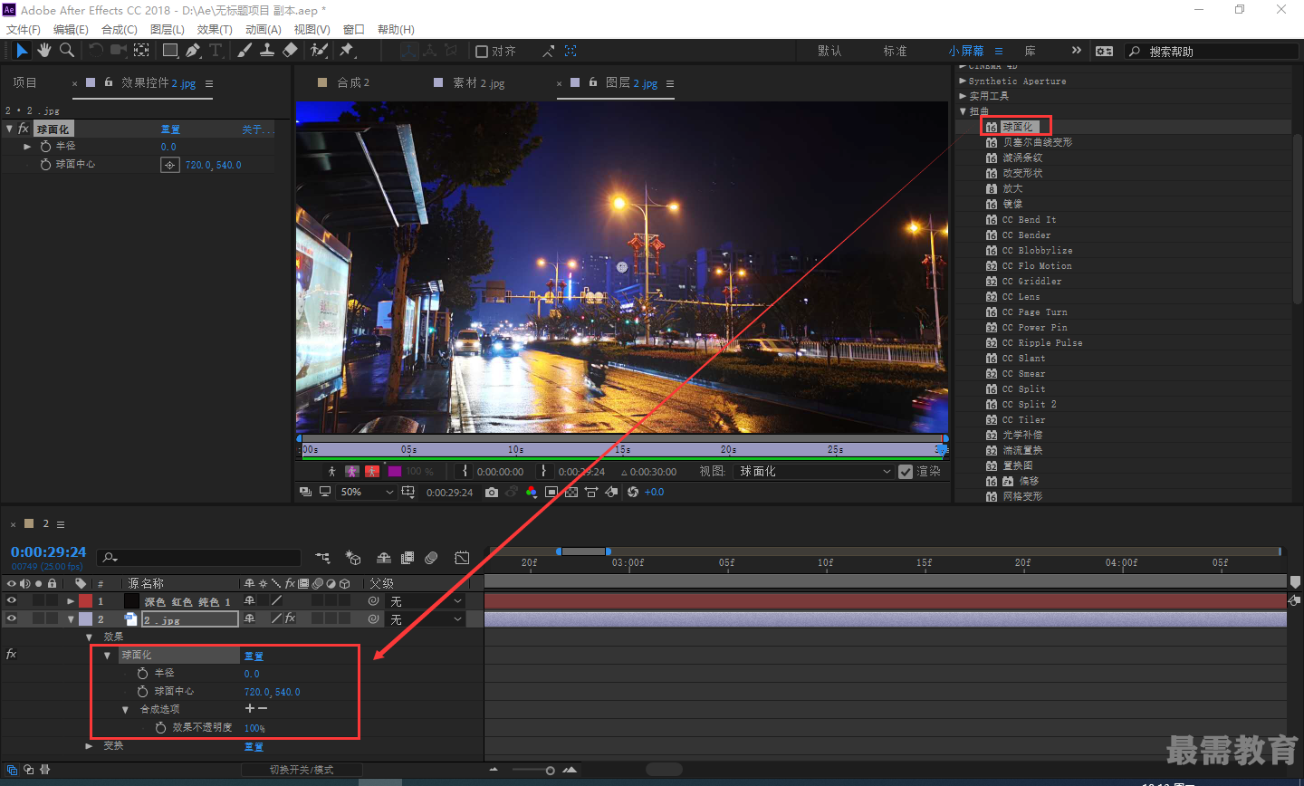The height and width of the screenshot is (786, 1304).
Task: Open the 合成(C) menu
Action: (120, 30)
